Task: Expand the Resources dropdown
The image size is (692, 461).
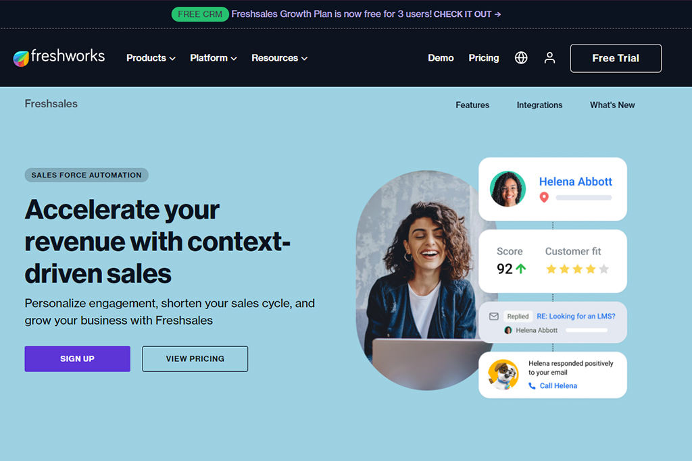Action: 279,58
